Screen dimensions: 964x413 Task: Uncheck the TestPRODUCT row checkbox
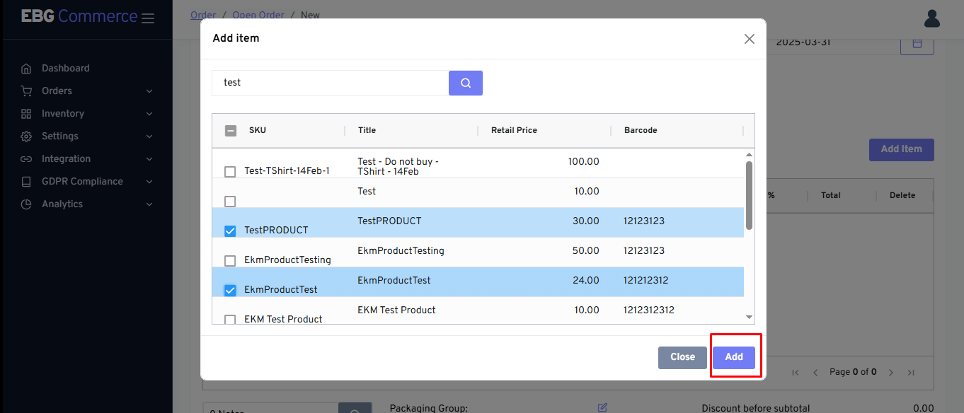[230, 231]
